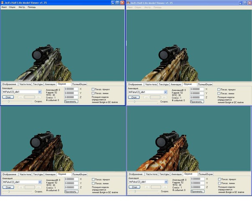
Task: Open Отображение tab in bottom-left window
Action: [10, 174]
